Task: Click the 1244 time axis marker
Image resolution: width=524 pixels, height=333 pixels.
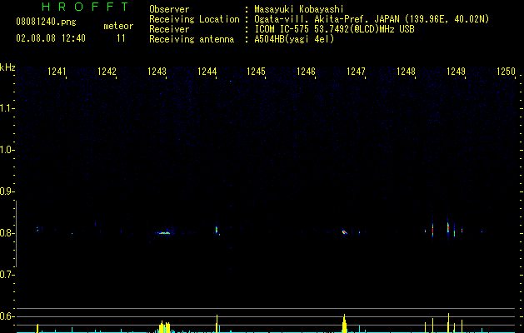Action: click(207, 71)
